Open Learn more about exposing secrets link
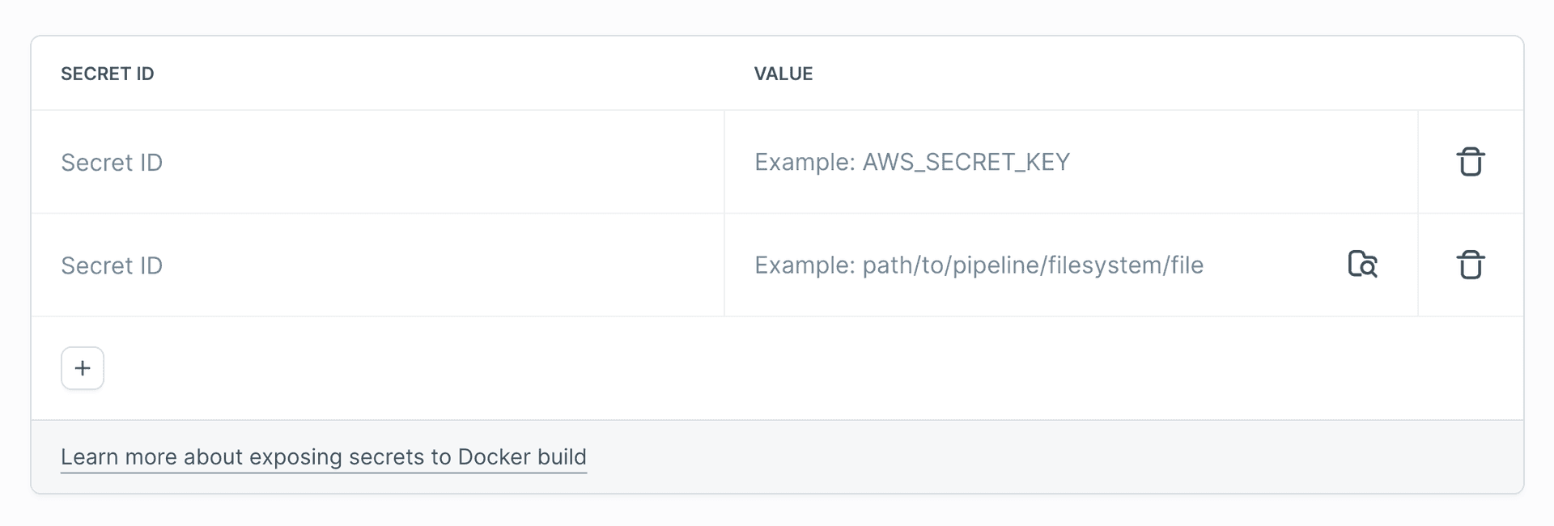This screenshot has height=526, width=1554. click(324, 456)
